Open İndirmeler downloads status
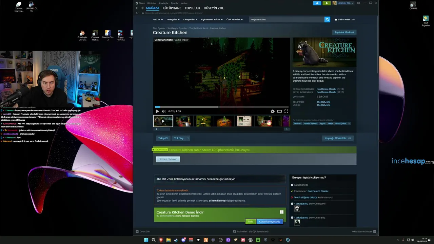This screenshot has height=244, width=434. tap(251, 231)
